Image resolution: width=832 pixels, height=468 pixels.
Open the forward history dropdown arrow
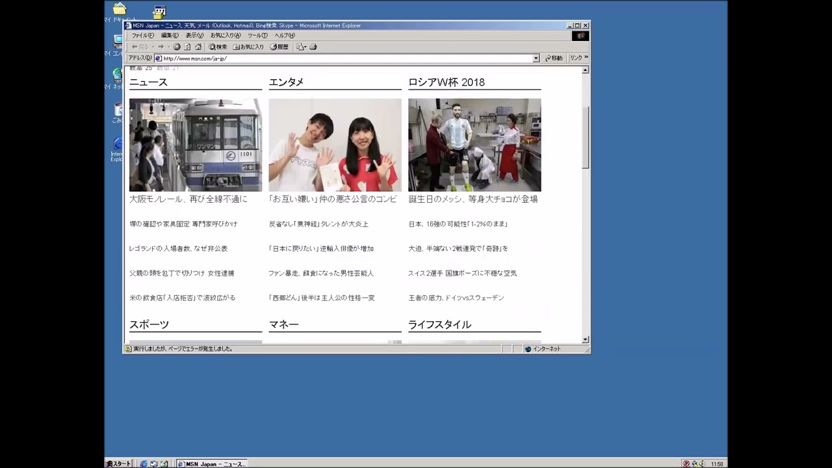[168, 47]
